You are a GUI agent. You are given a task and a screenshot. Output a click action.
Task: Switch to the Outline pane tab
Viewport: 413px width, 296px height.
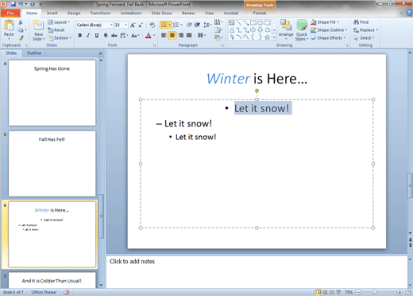coord(34,53)
